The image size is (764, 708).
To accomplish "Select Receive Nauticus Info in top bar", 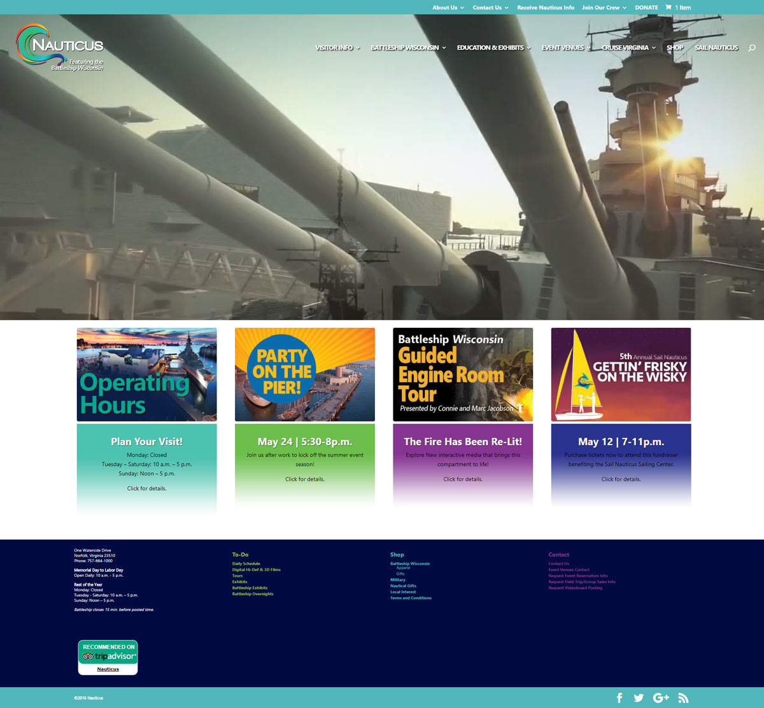I will point(546,8).
